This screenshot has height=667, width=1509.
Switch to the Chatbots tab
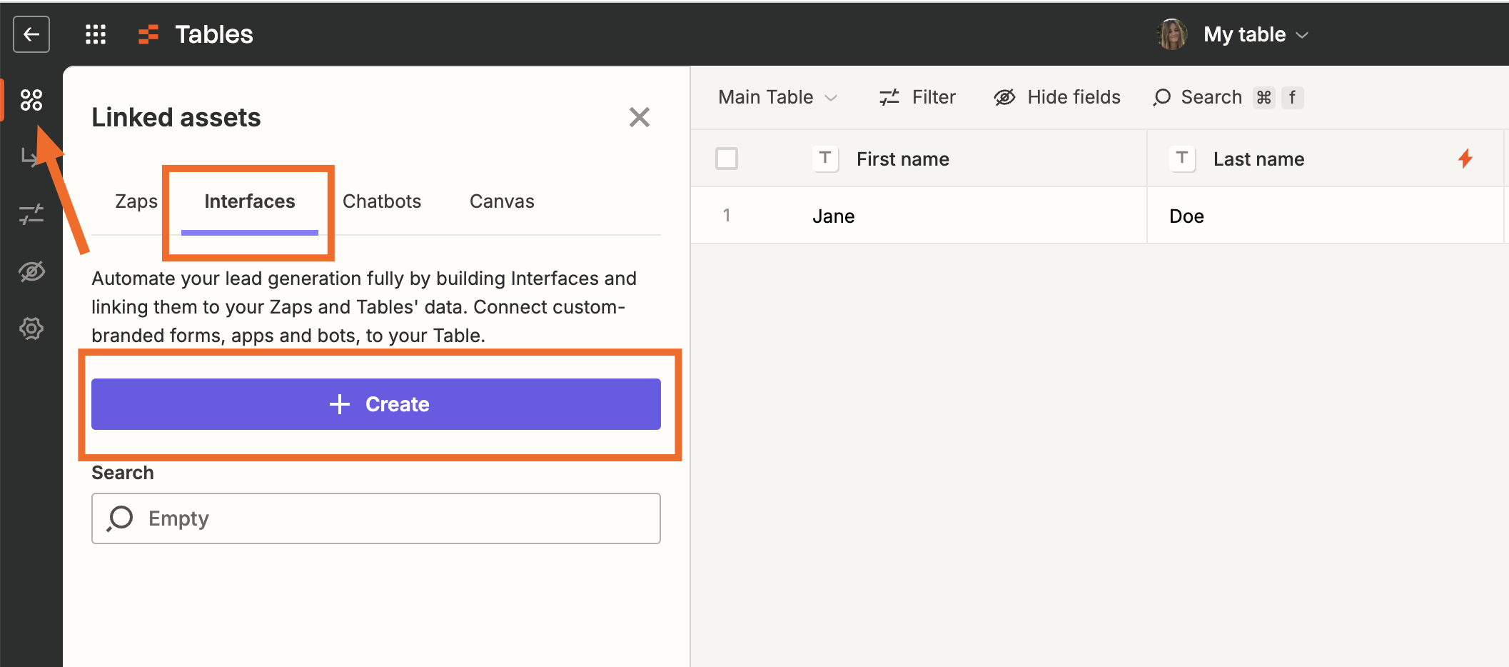pos(382,201)
